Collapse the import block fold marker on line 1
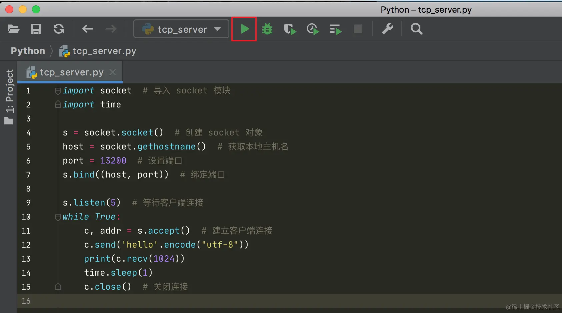The image size is (562, 313). pos(58,90)
